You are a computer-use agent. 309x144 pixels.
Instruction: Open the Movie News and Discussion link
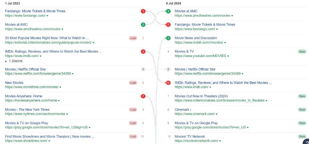pos(196,38)
